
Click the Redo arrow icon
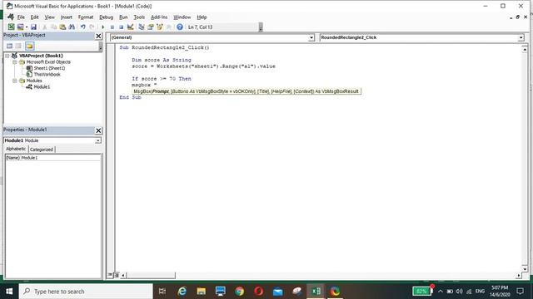(x=92, y=27)
